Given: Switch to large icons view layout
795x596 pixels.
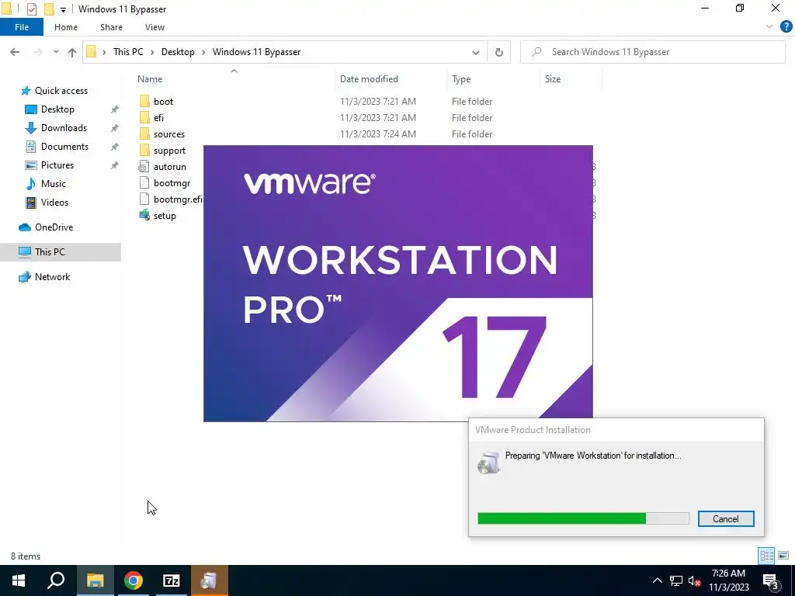Looking at the screenshot, I should pyautogui.click(x=783, y=556).
